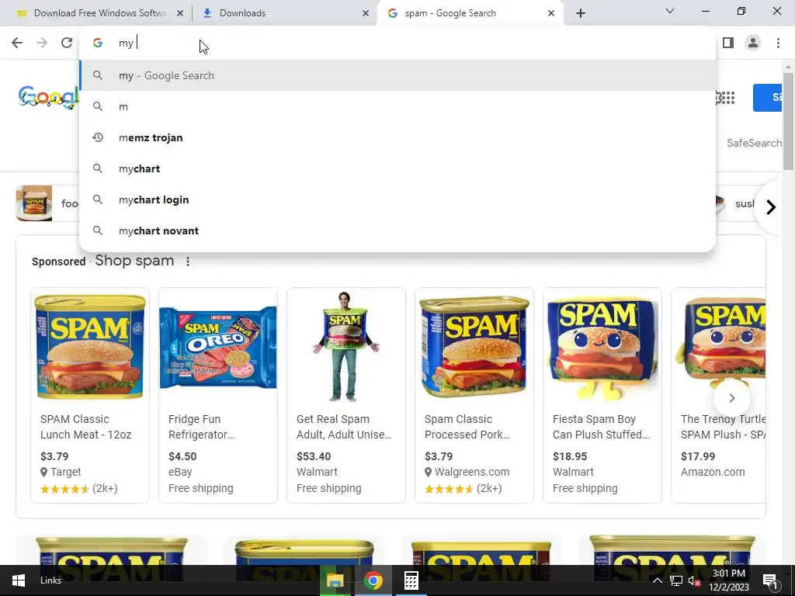
Task: Click the browser forward arrow
Action: coord(42,43)
